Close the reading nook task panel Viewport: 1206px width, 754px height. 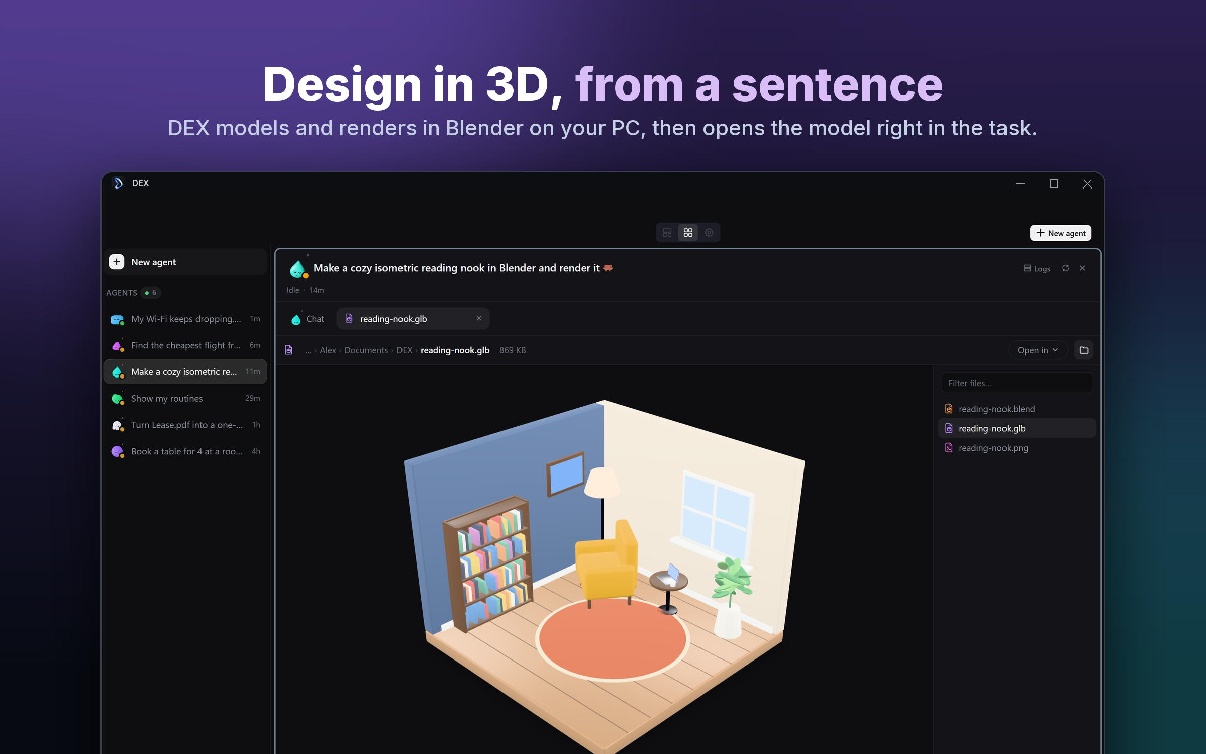pyautogui.click(x=1082, y=268)
